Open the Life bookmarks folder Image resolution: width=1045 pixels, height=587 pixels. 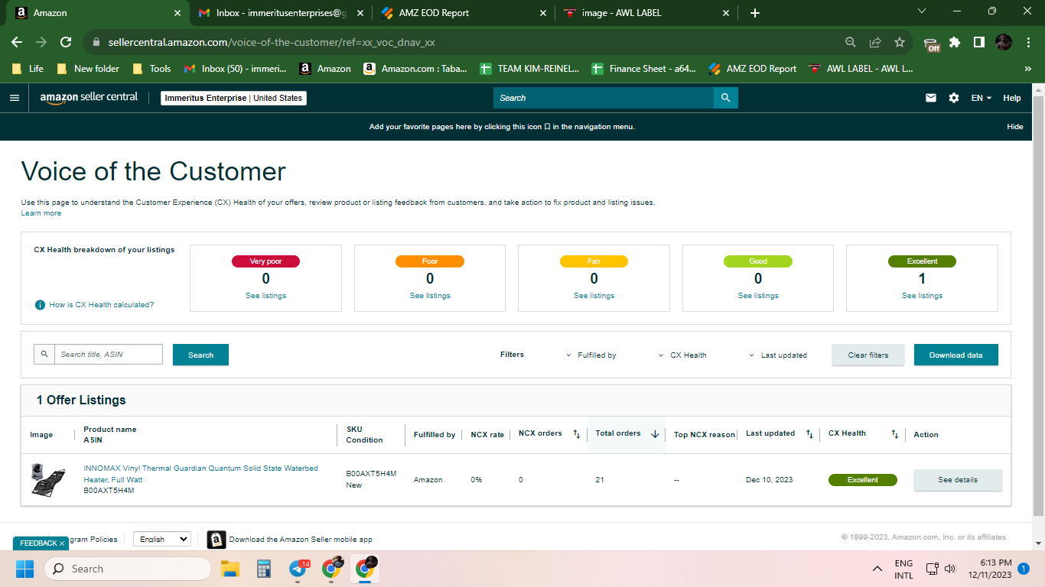[28, 69]
